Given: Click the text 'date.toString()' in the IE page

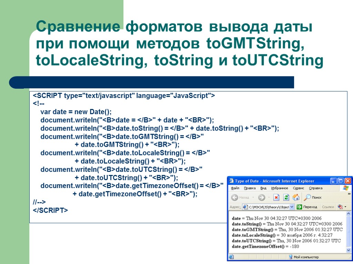Looking at the screenshot, I should (x=247, y=224).
